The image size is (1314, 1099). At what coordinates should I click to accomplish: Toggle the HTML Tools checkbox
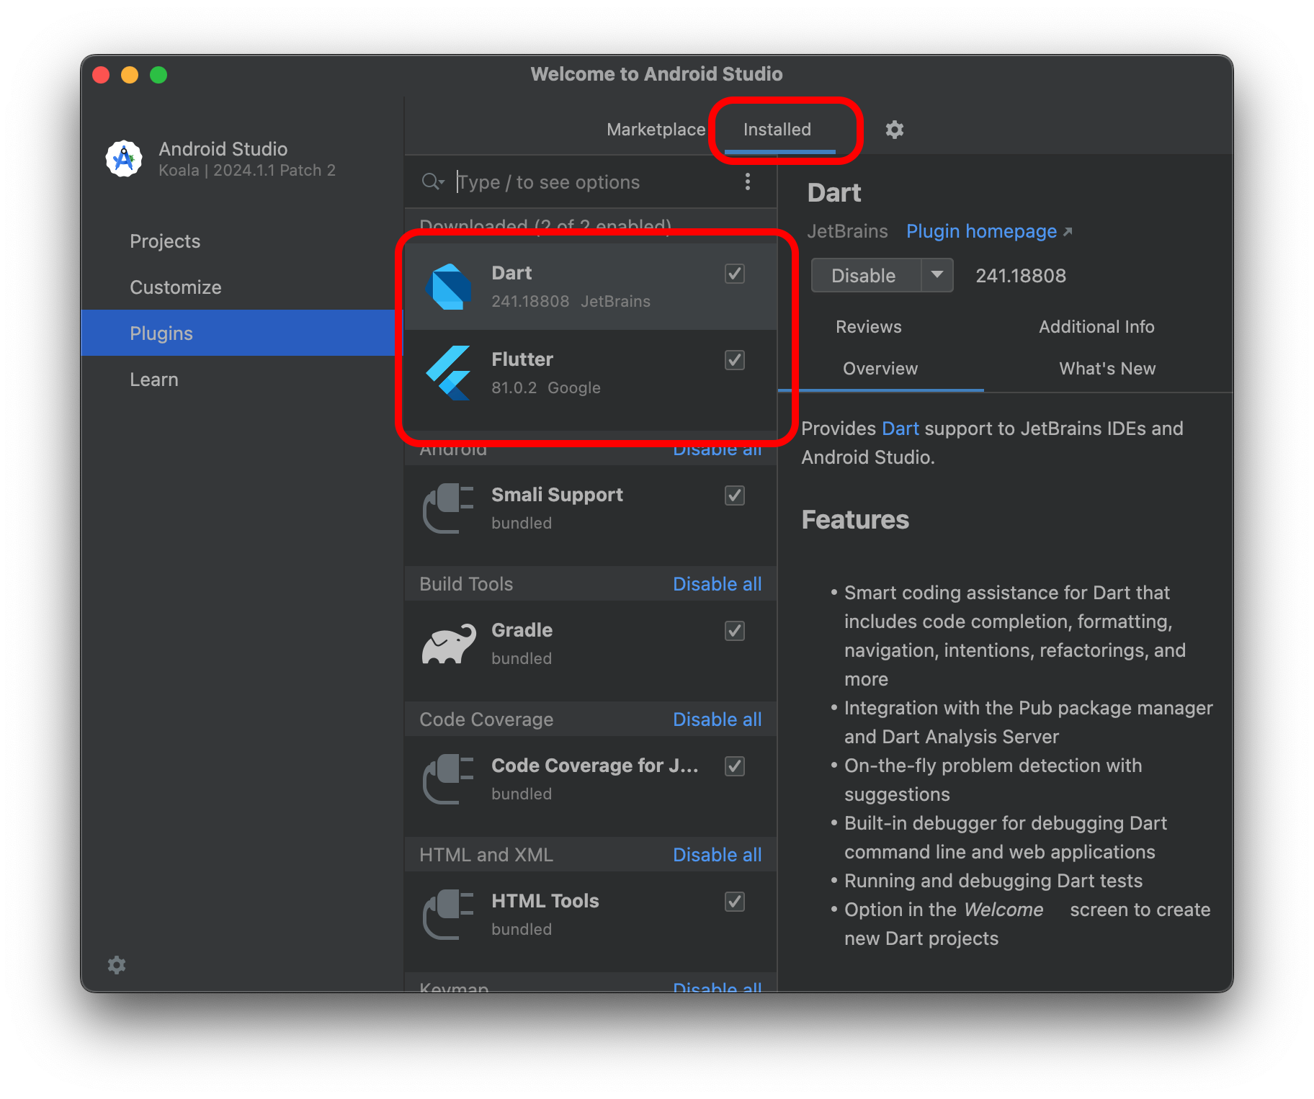[735, 902]
